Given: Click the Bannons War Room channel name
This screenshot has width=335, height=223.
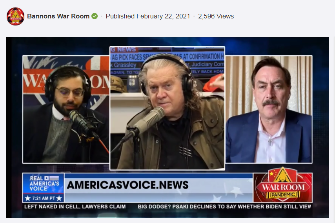Looking at the screenshot, I should (58, 16).
